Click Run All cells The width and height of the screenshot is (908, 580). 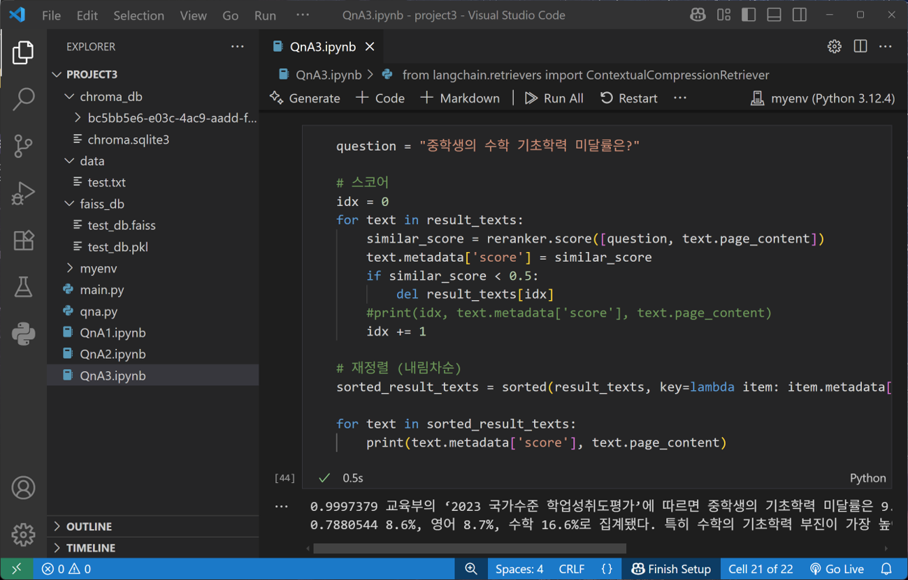click(554, 98)
